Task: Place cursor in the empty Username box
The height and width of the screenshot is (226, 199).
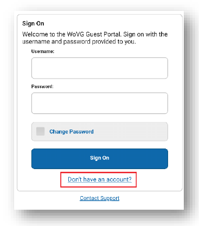Action: point(100,68)
